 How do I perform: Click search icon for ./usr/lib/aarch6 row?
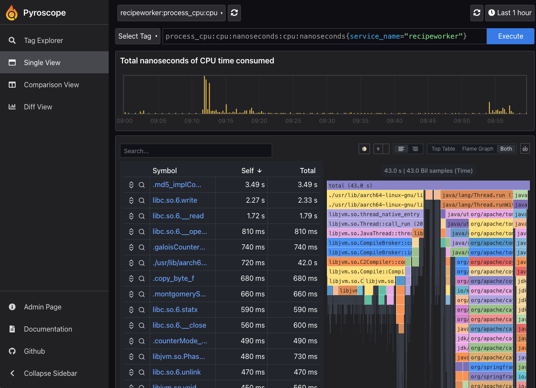pos(142,263)
